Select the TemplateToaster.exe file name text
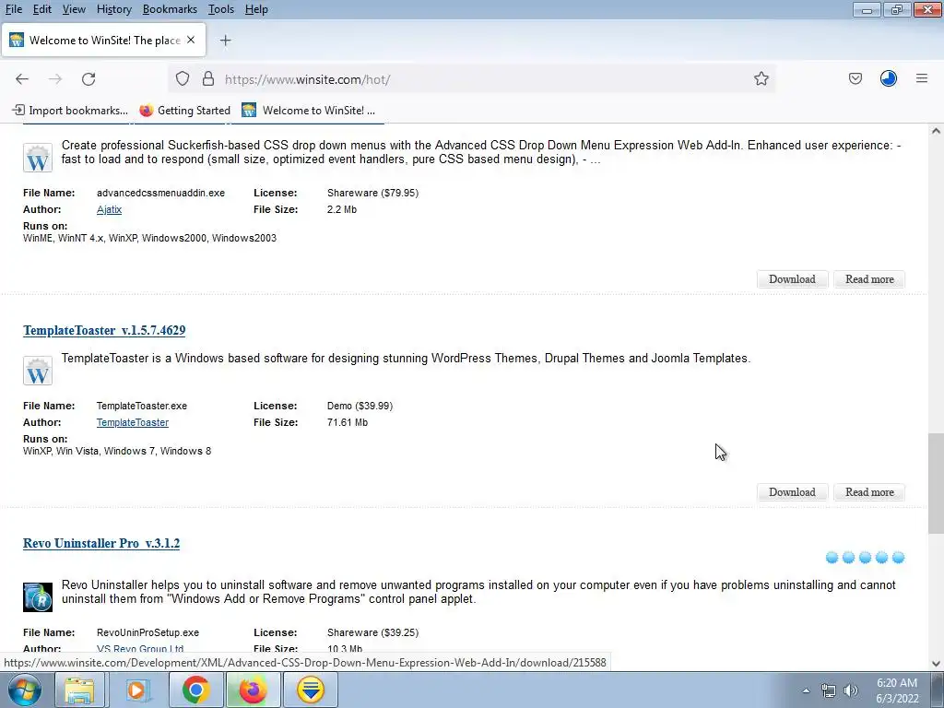This screenshot has width=944, height=708. (141, 407)
